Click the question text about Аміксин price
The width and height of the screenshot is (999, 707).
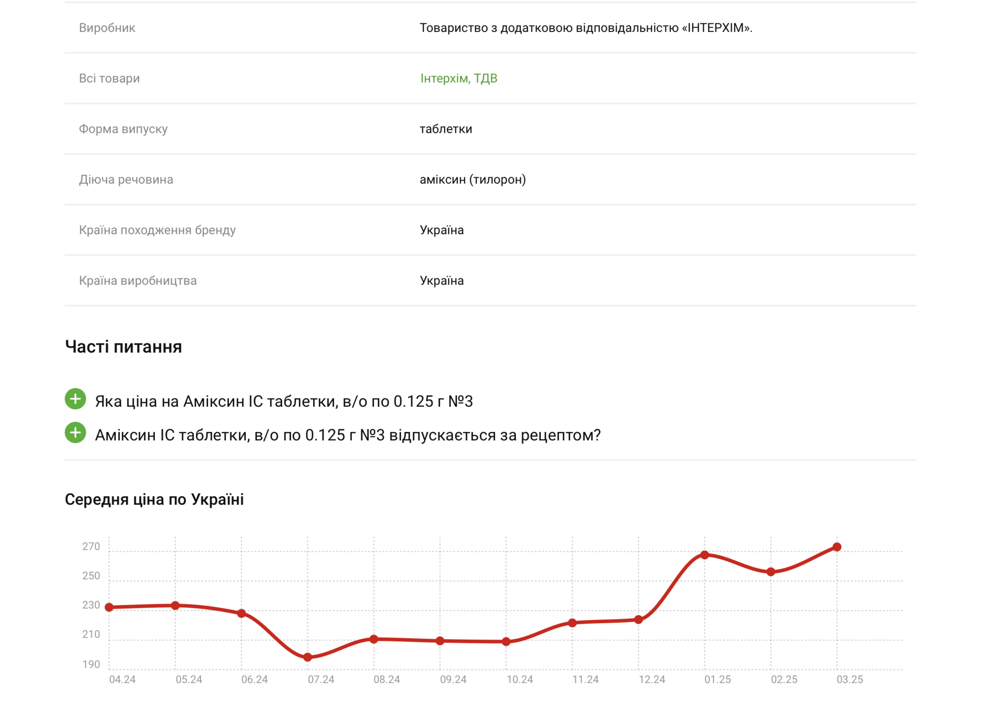[x=284, y=401]
